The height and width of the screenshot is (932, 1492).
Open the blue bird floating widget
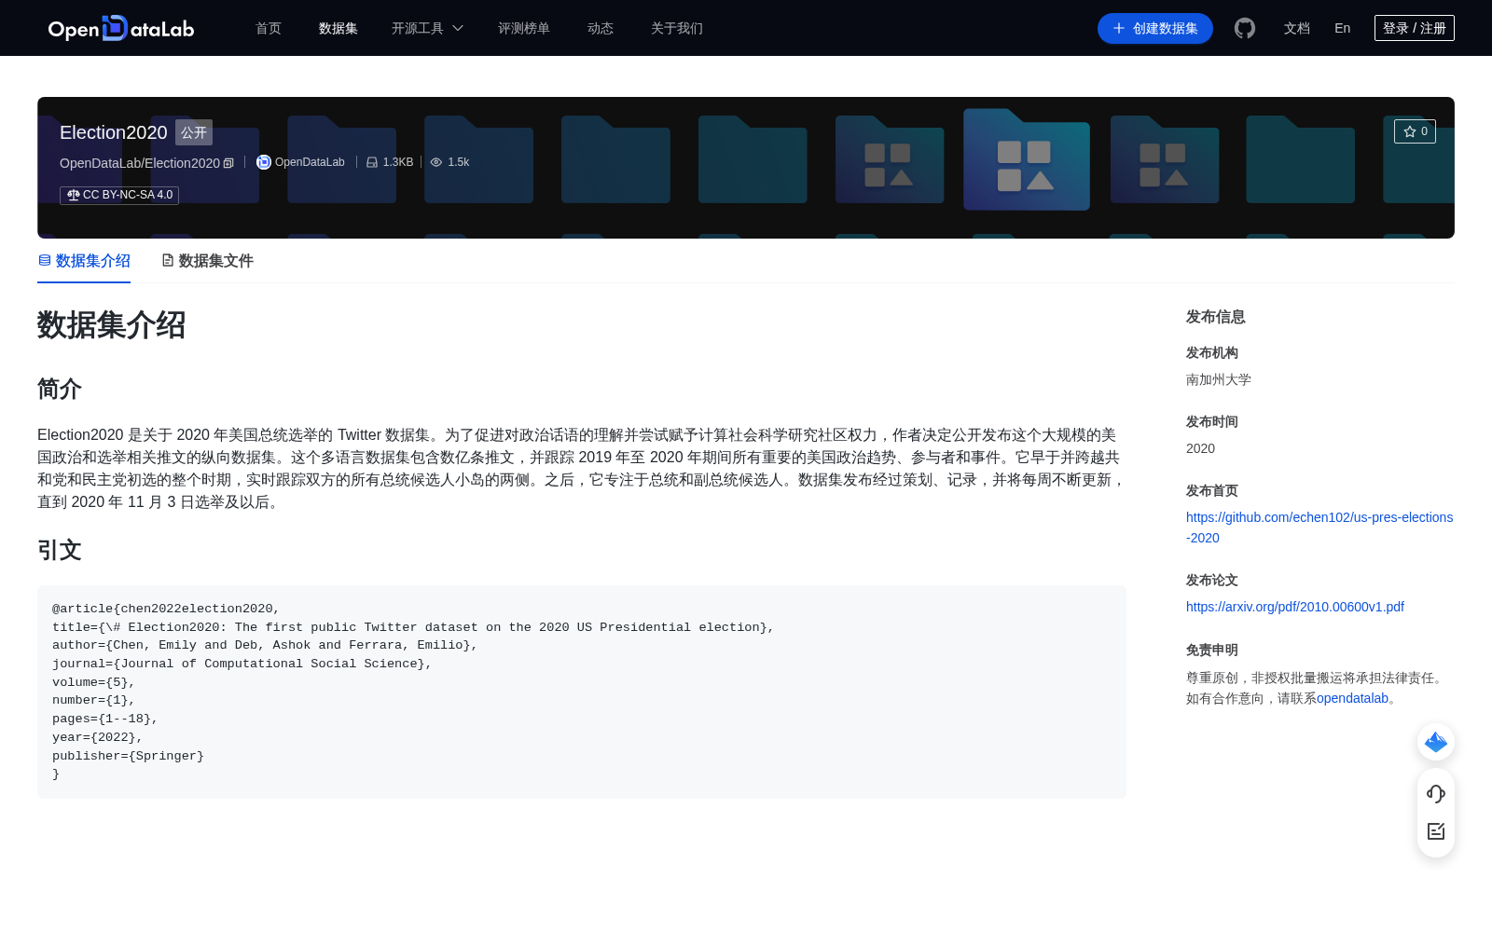click(x=1436, y=742)
